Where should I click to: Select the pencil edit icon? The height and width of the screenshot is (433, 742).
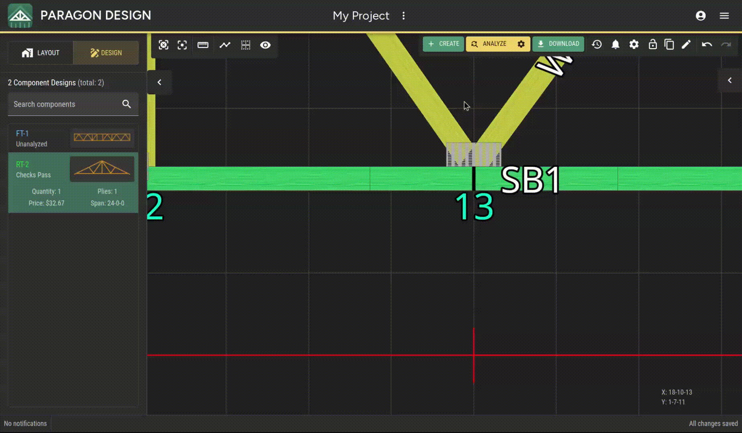point(686,44)
